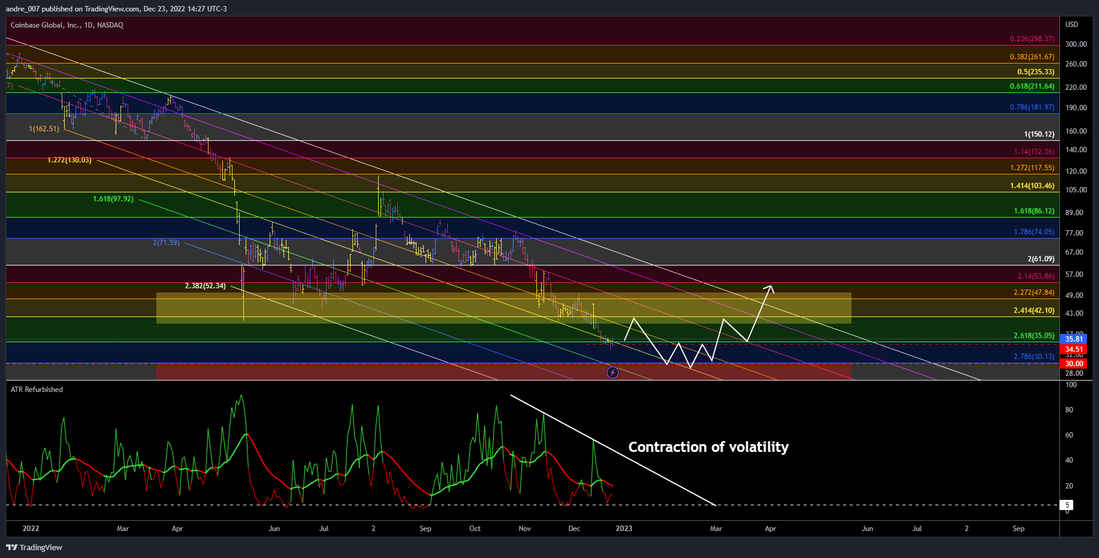Click the 1.414(103.46) Fibonacci level label
The width and height of the screenshot is (1099, 558).
tap(1032, 186)
